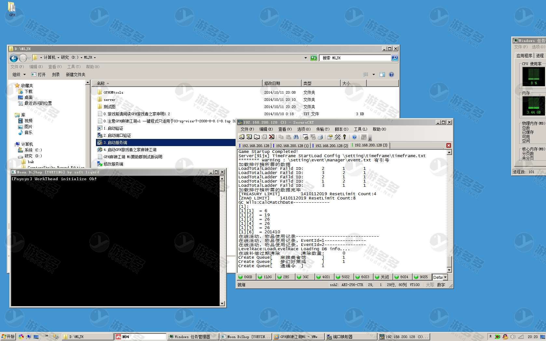Image resolution: width=546 pixels, height=341 pixels.
Task: Open the 组织 dropdown in Explorer
Action: click(x=19, y=75)
